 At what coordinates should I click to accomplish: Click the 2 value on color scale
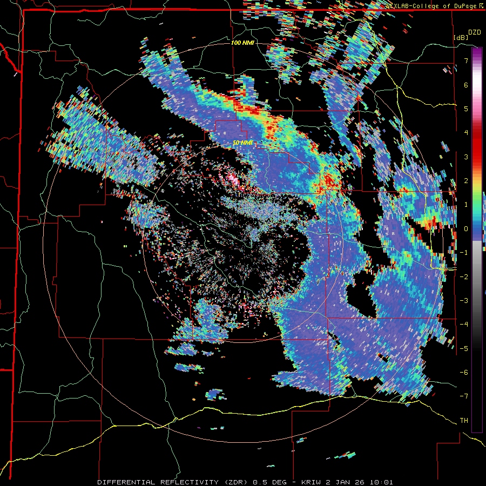click(466, 181)
